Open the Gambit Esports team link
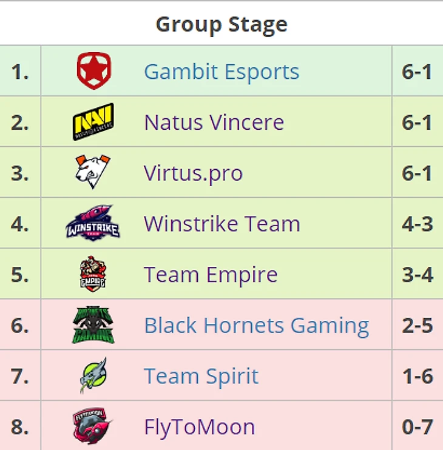The height and width of the screenshot is (450, 443). coord(221,72)
